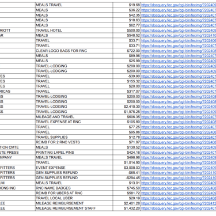216x216 pixels.
Task: Select the TRAVEL LOCAL UBER cell
Action: 74,198
